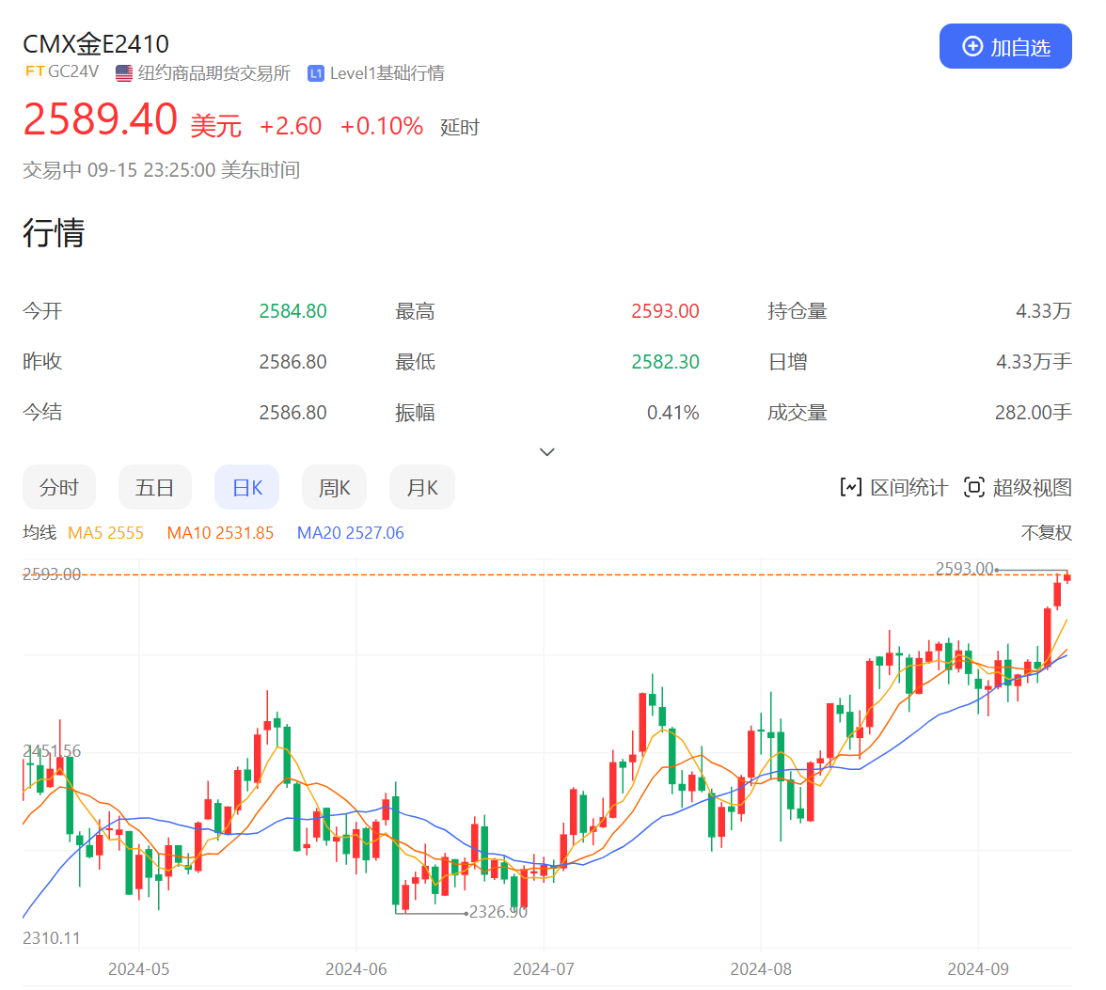Click the 2024-07 date axis label

(544, 968)
